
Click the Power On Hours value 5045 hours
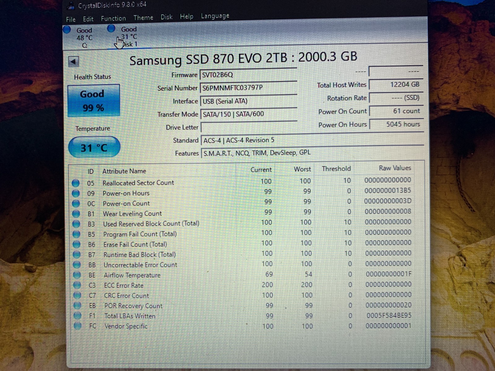[397, 124]
